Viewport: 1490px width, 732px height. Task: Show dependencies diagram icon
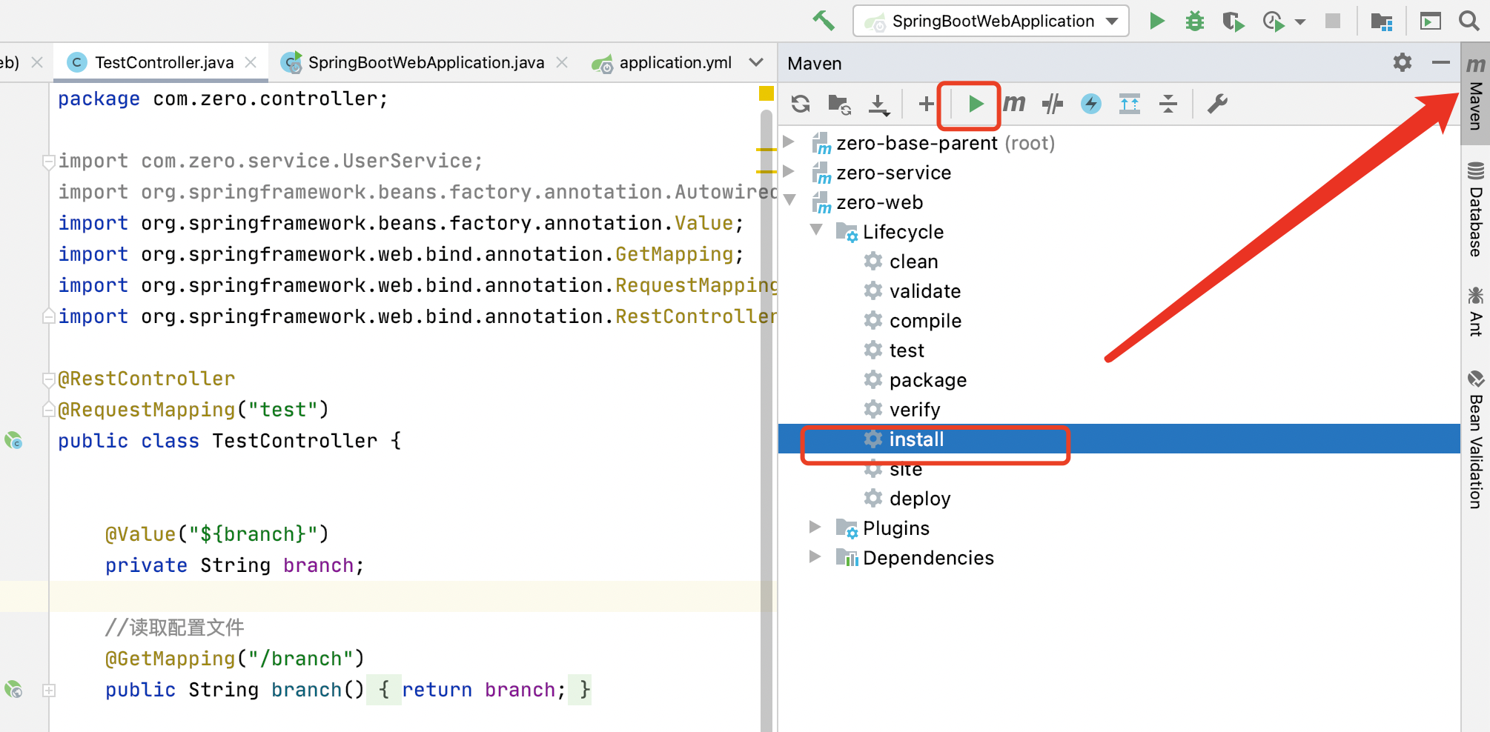1130,104
